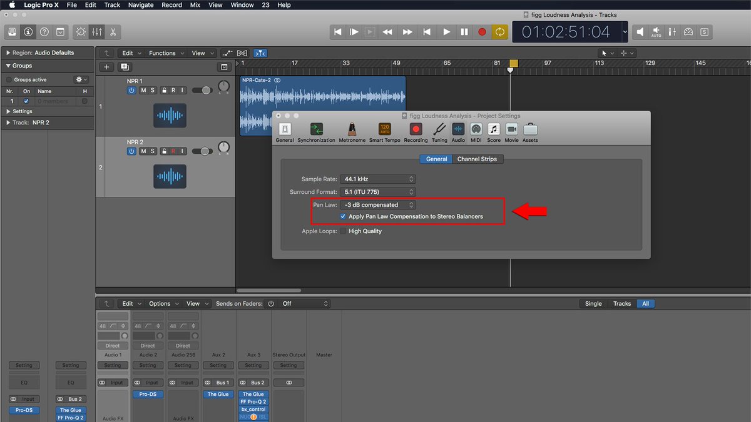Open the Sample Rate dropdown
This screenshot has width=751, height=422.
point(378,179)
